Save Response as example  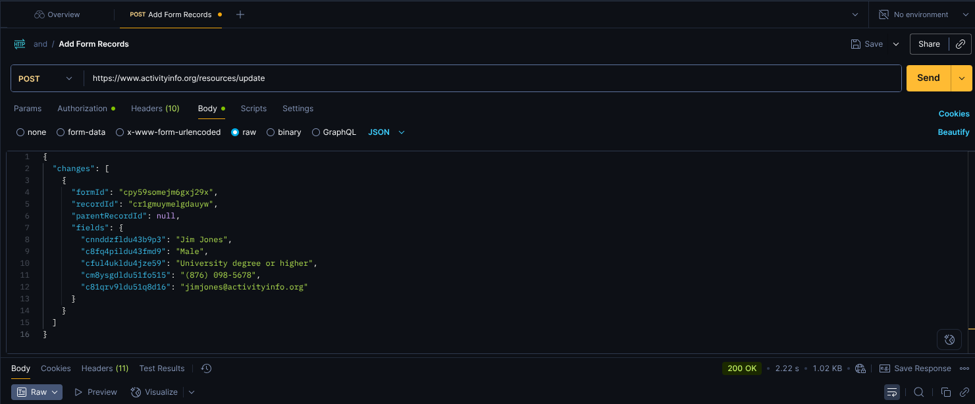[915, 368]
